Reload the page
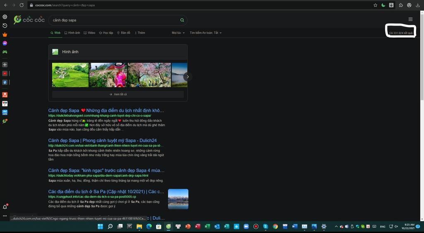Screen dimensions: 424x233 22,5
